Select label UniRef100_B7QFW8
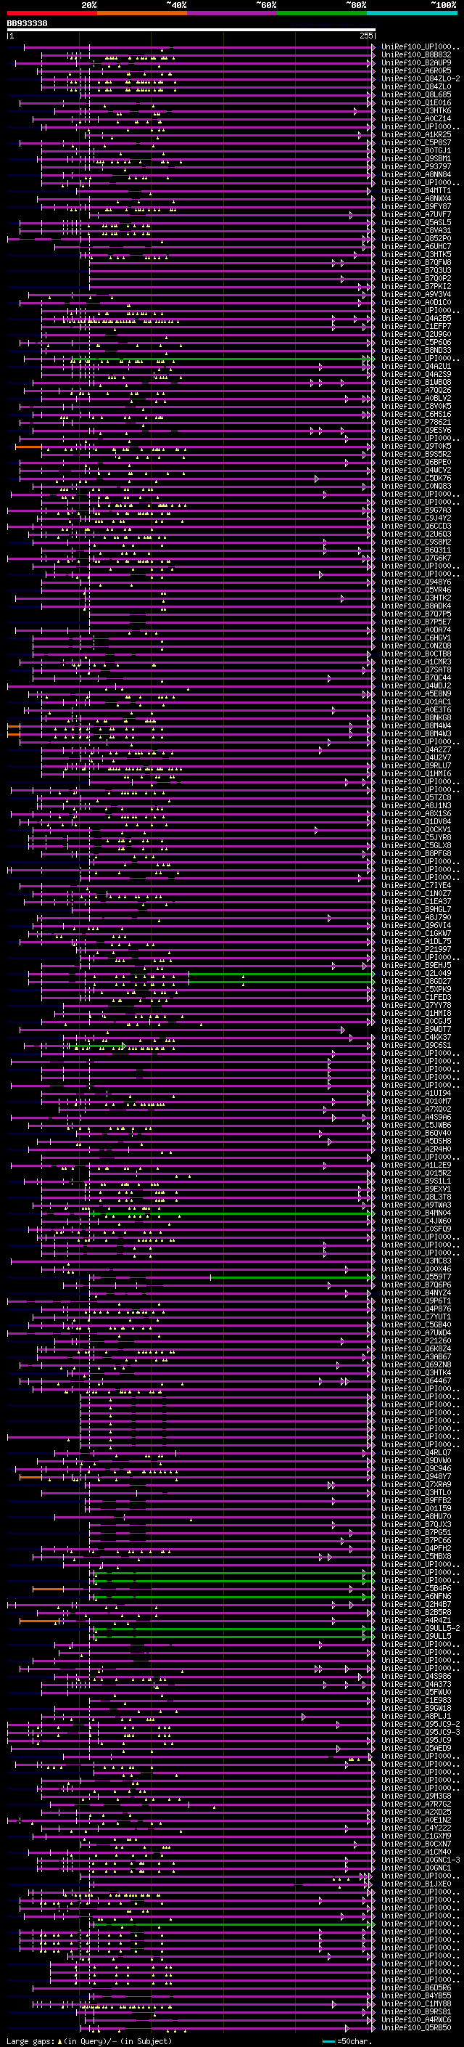The height and width of the screenshot is (2047, 464). (416, 262)
